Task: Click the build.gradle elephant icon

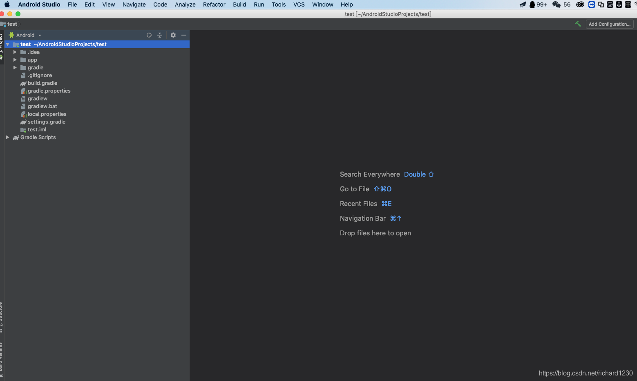Action: [x=23, y=83]
